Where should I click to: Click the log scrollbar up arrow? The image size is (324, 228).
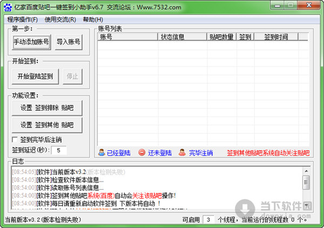[306, 171]
